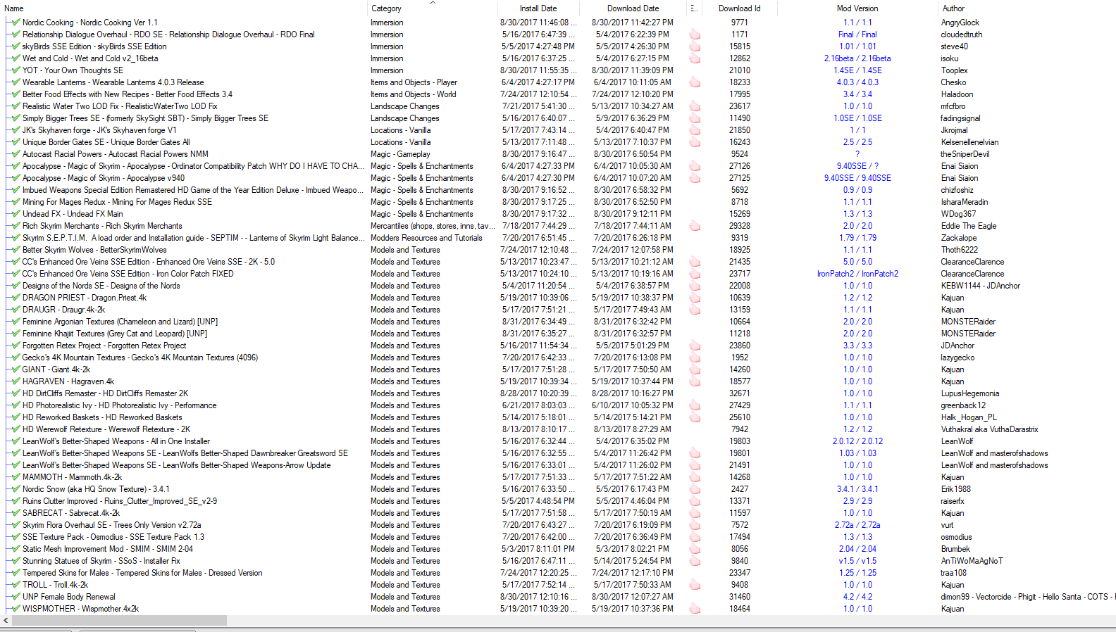This screenshot has width=1116, height=632.
Task: Click endorse thumb for skyBirds SSE Edition
Action: pos(695,46)
